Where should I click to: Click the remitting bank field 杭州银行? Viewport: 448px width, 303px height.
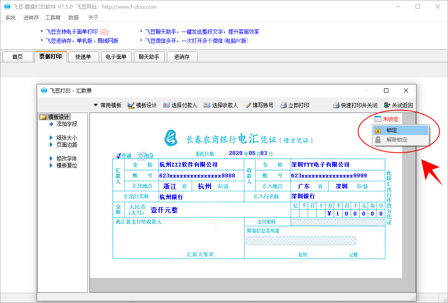click(x=171, y=197)
